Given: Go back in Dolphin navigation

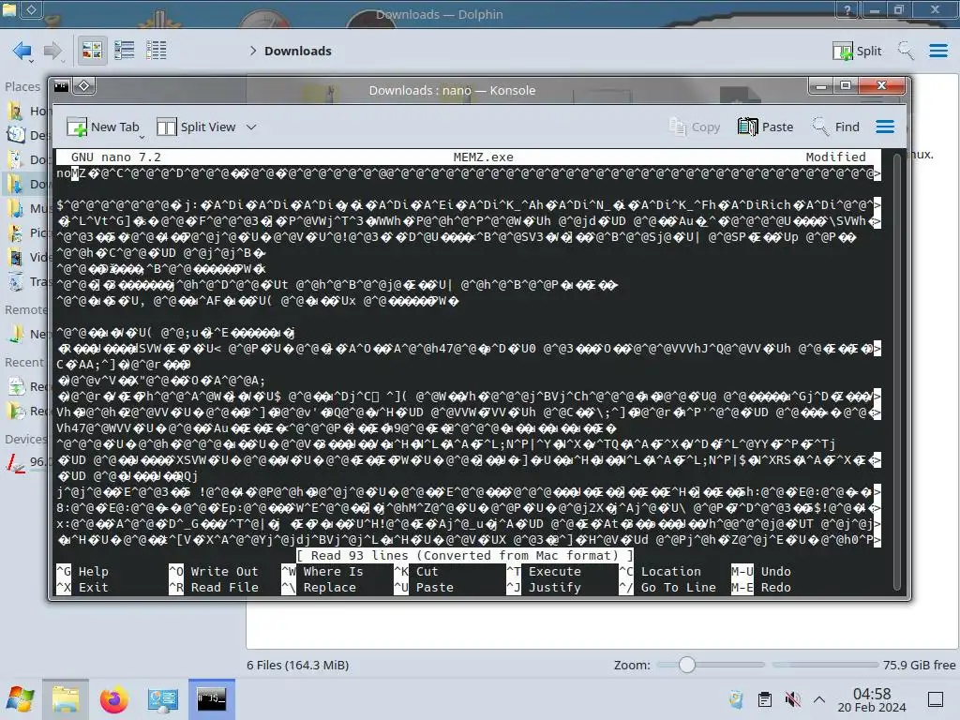Looking at the screenshot, I should pos(22,51).
